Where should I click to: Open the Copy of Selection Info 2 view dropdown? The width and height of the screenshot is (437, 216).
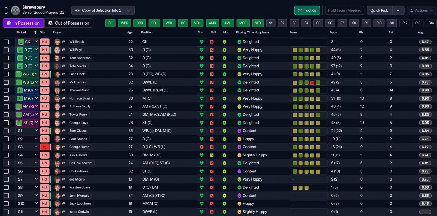point(103,10)
